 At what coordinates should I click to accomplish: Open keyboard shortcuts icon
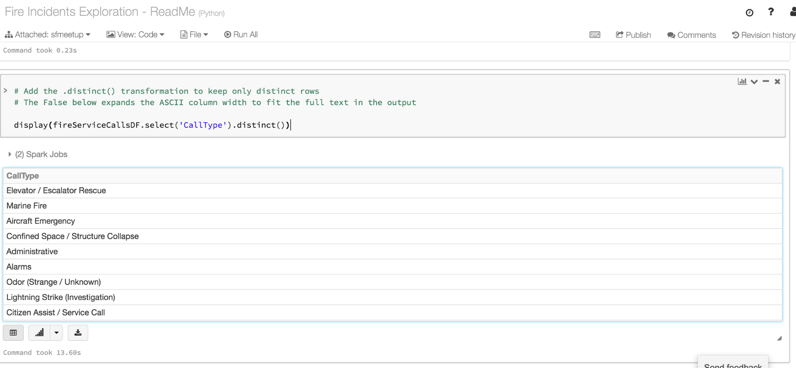[x=595, y=35]
